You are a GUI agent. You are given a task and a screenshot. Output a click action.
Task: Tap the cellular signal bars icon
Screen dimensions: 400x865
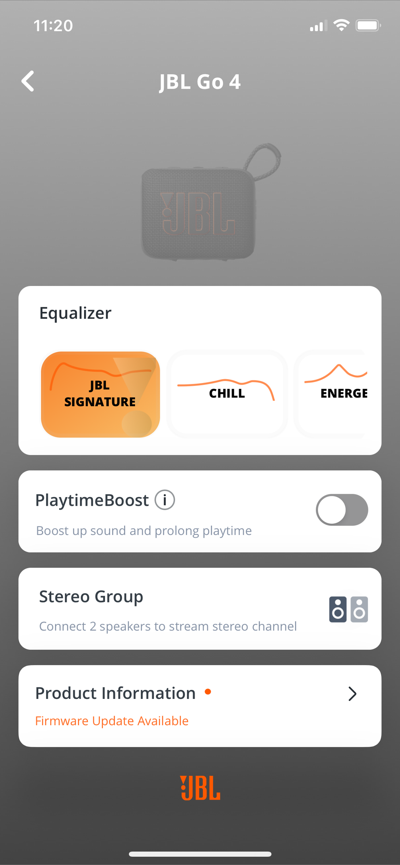(x=318, y=26)
